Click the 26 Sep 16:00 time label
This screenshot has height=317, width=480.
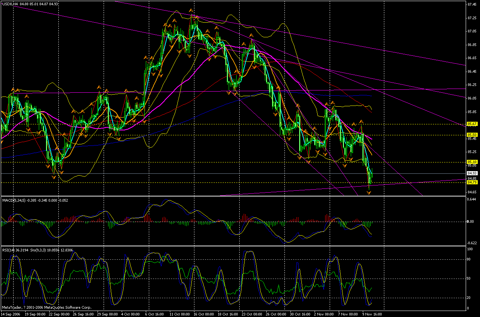coord(83,314)
